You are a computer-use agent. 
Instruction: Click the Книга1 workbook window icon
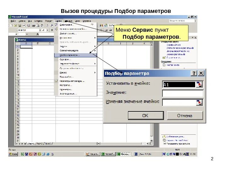click(x=17, y=40)
